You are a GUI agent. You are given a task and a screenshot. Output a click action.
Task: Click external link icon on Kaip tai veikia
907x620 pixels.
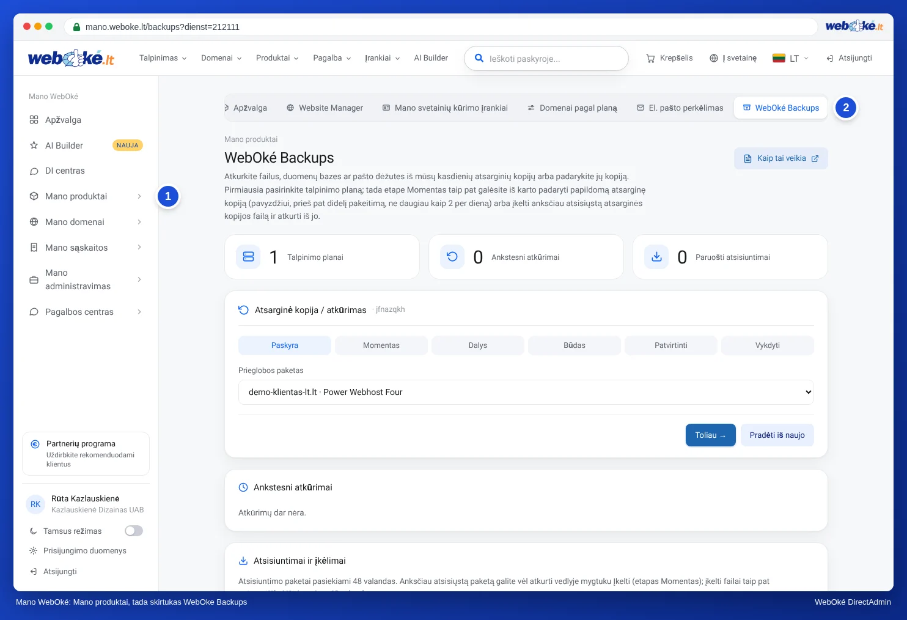click(815, 158)
